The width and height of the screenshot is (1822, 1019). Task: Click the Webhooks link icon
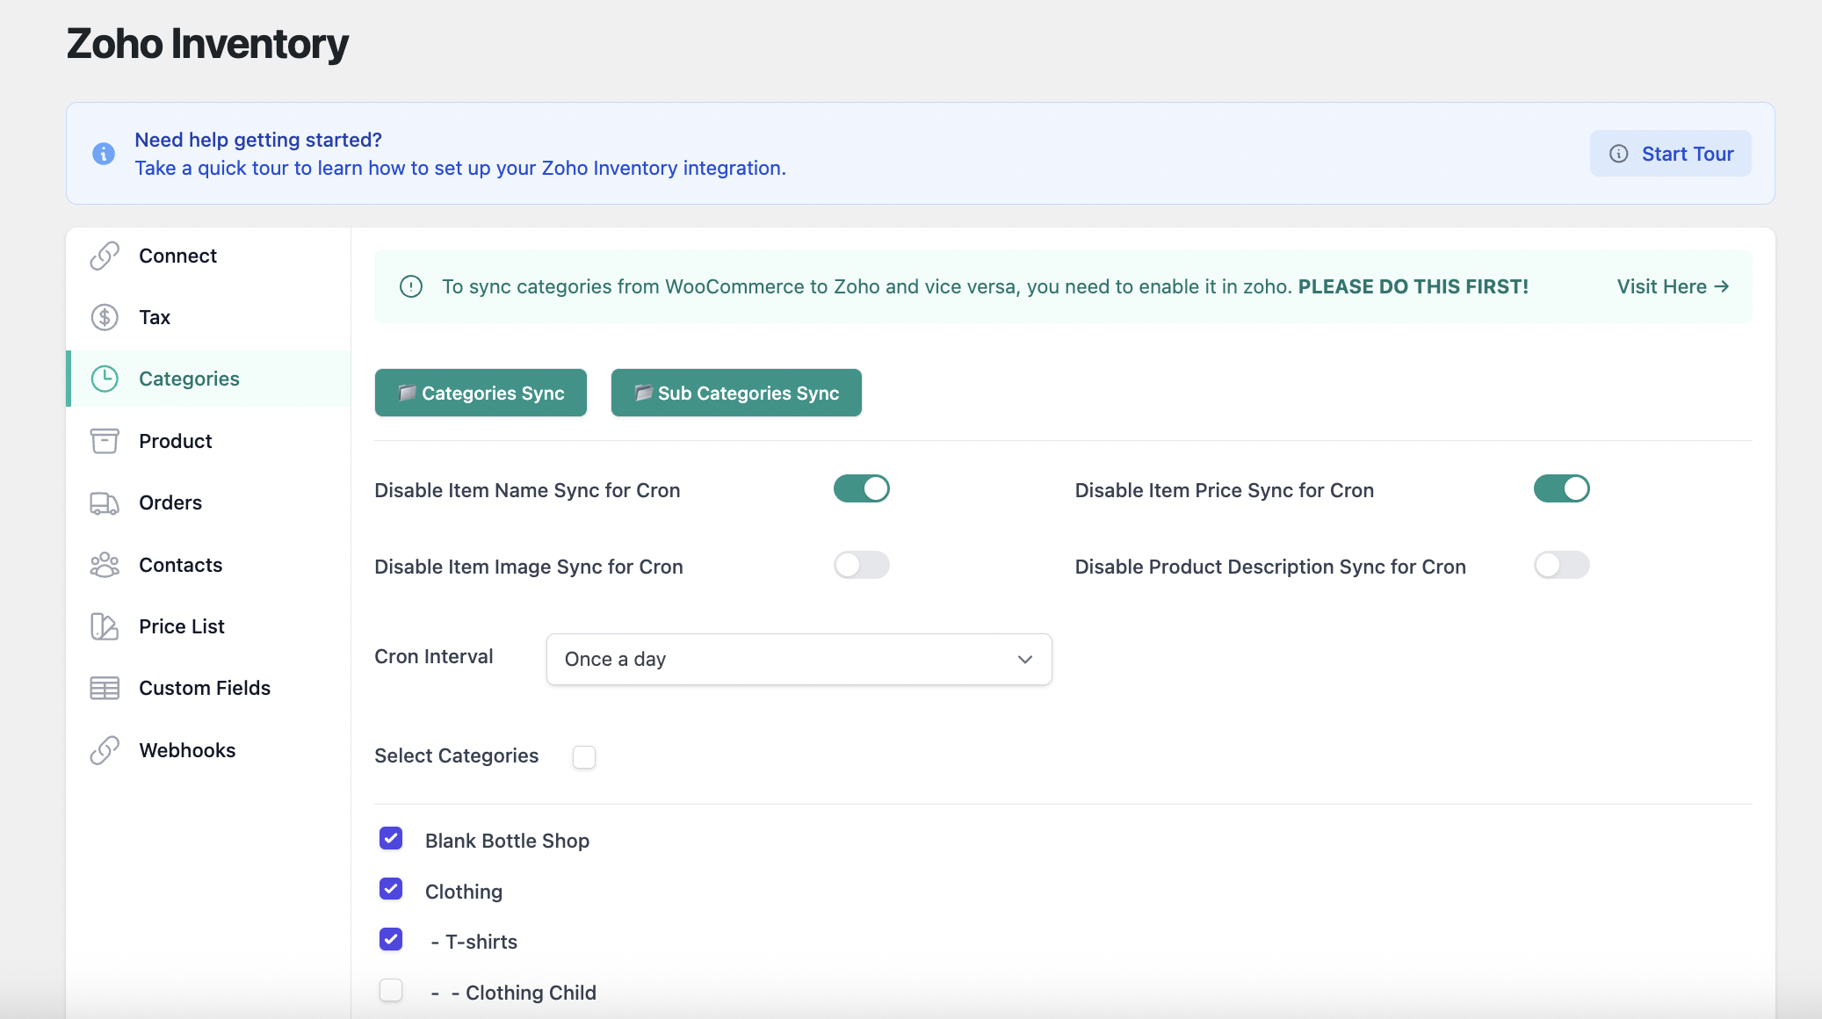pos(105,750)
